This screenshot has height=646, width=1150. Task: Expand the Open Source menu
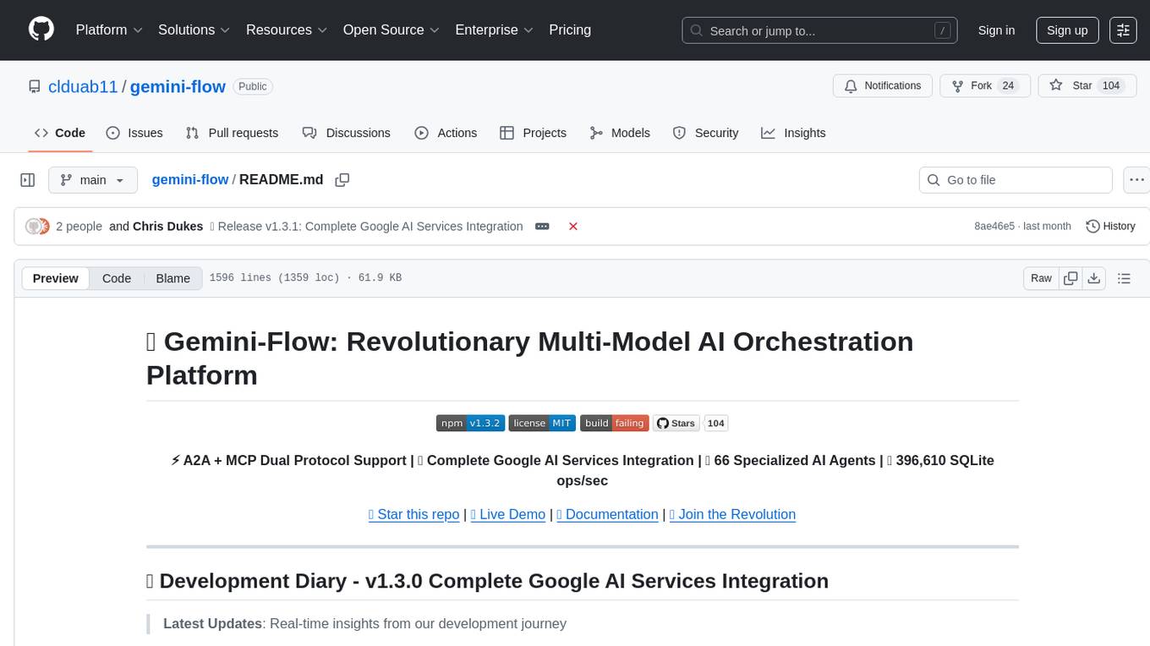pos(392,30)
